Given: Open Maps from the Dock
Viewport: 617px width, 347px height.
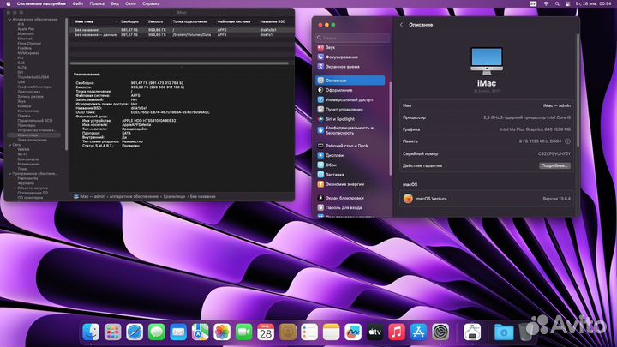Looking at the screenshot, I should tap(201, 332).
